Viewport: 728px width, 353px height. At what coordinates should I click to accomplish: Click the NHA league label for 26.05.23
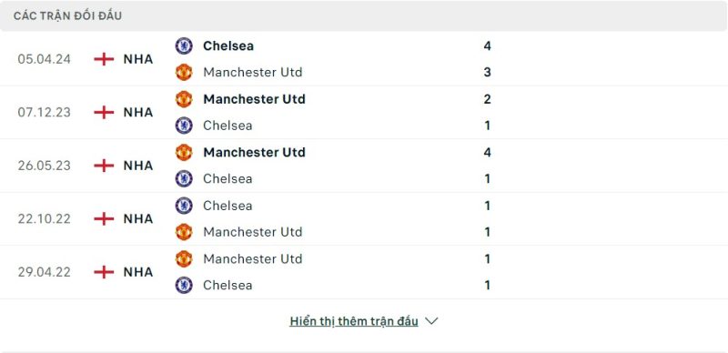tap(138, 166)
